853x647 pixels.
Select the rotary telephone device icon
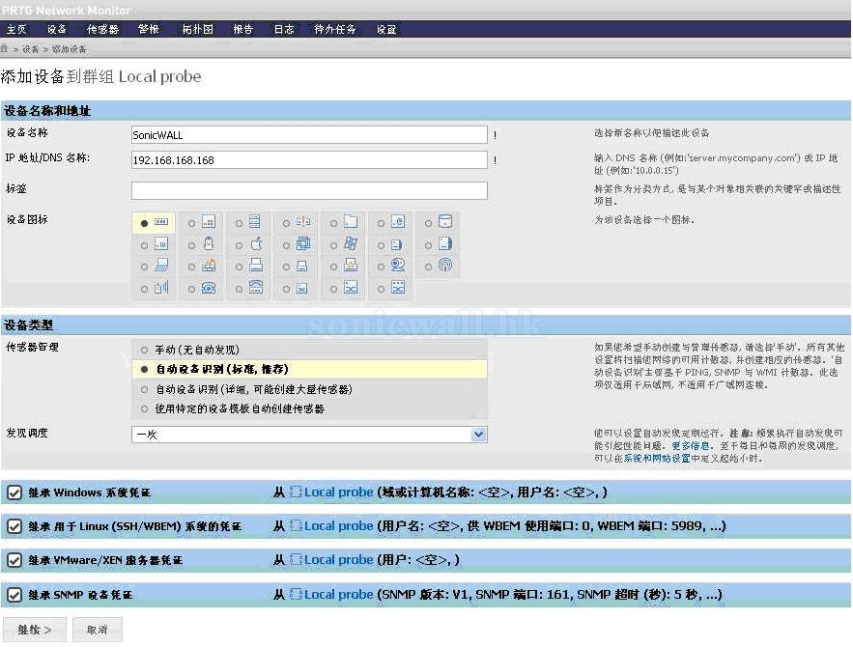(209, 288)
